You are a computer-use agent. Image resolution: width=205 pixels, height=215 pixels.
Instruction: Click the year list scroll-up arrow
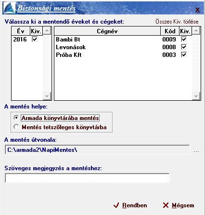47,30
